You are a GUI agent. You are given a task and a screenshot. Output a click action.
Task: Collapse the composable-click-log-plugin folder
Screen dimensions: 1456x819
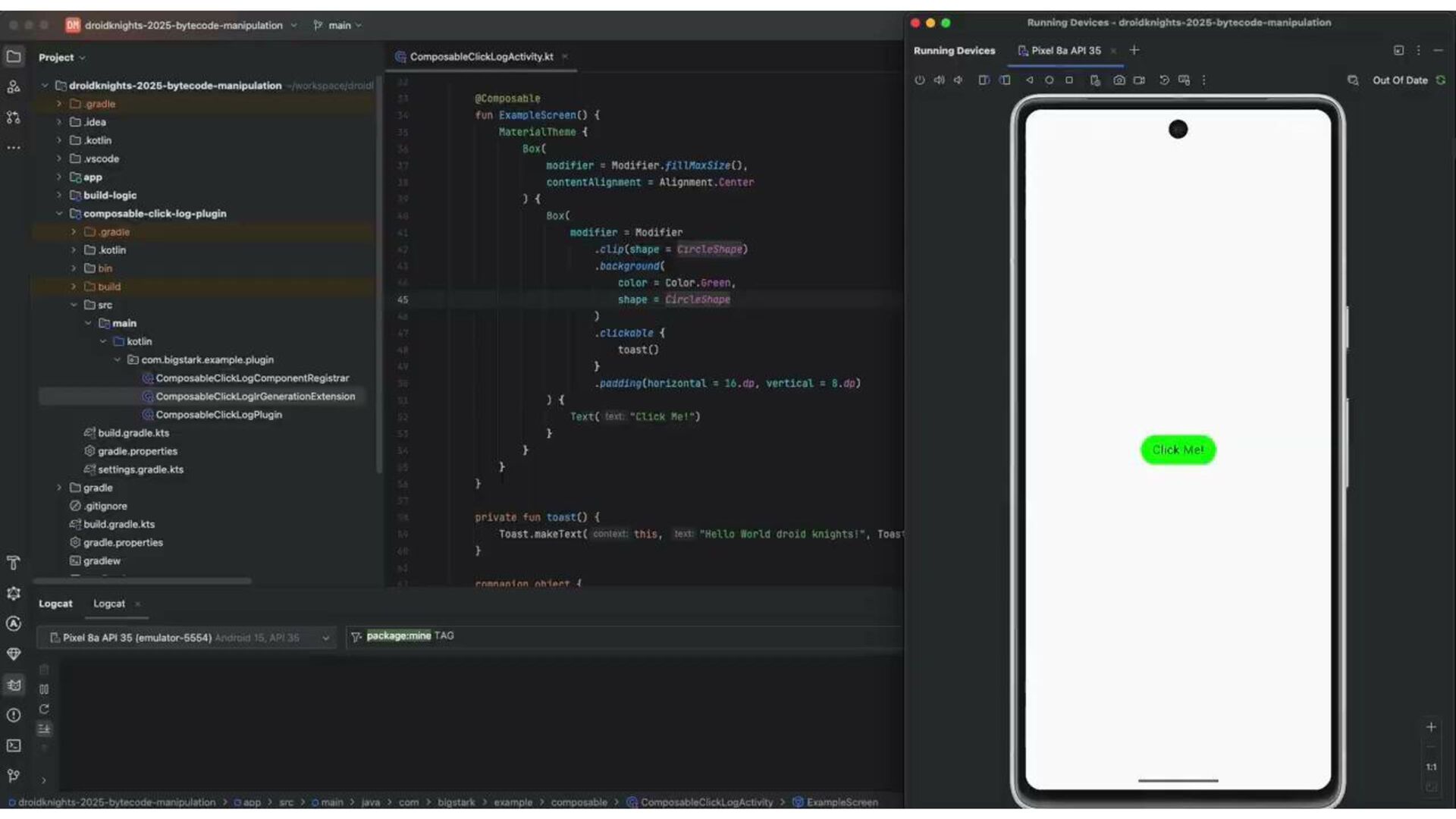pos(59,214)
